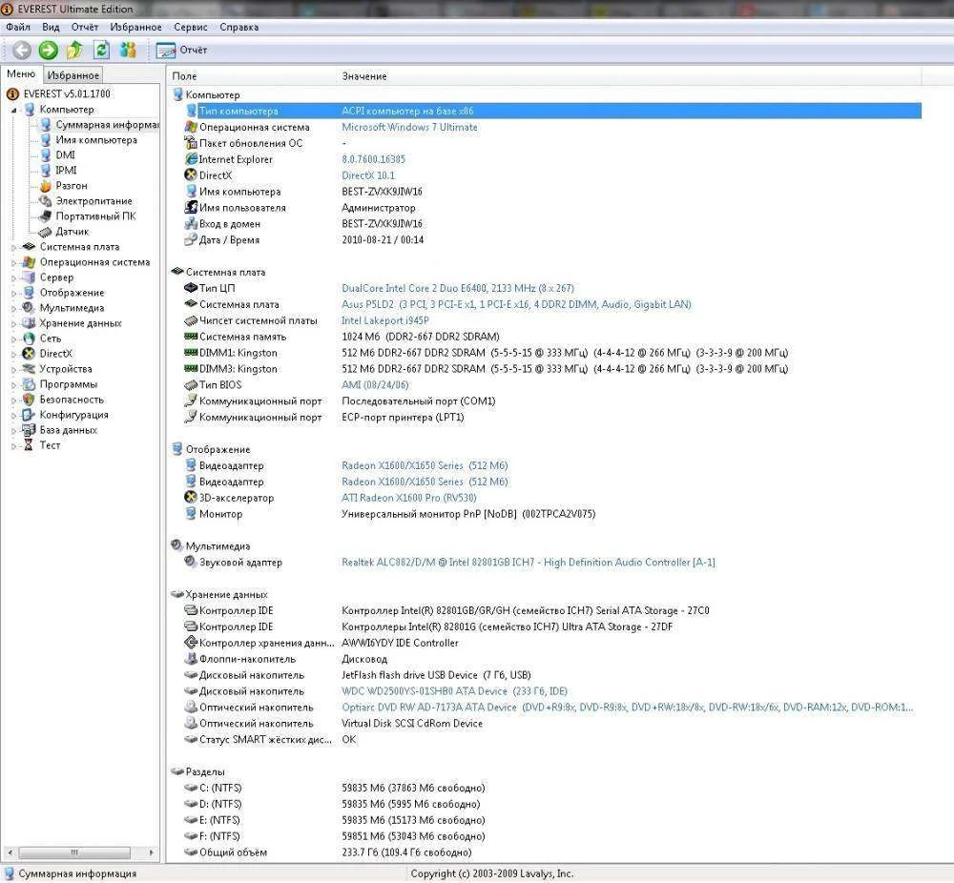The height and width of the screenshot is (883, 954).
Task: Open the Asus P5LD2 motherboard link
Action: pyautogui.click(x=516, y=304)
